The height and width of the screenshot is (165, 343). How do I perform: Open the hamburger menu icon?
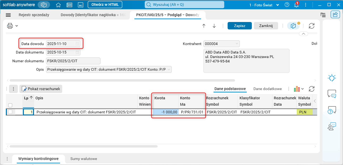(x=8, y=15)
